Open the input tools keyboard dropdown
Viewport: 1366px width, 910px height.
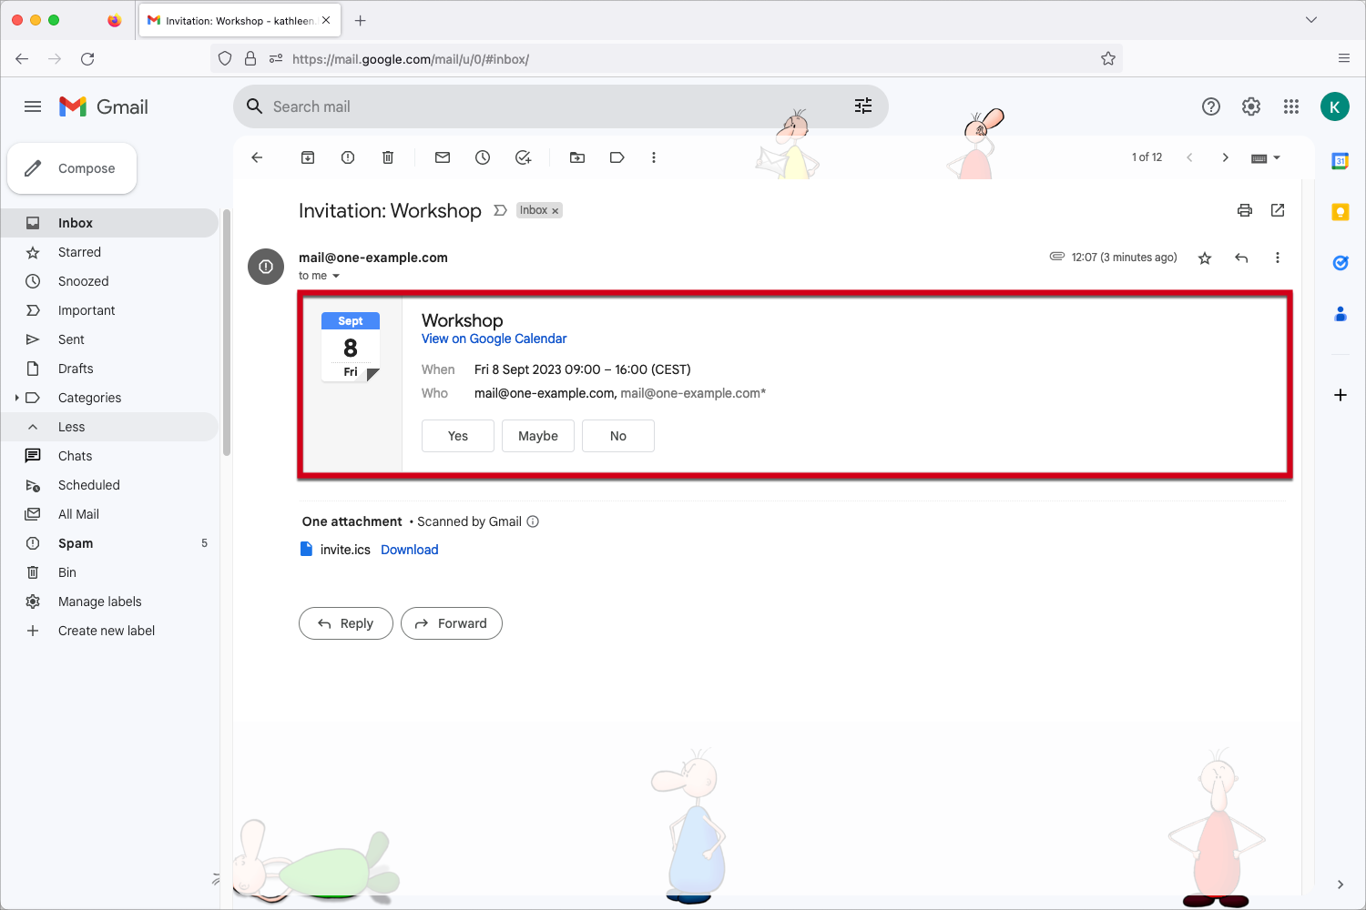tap(1266, 157)
